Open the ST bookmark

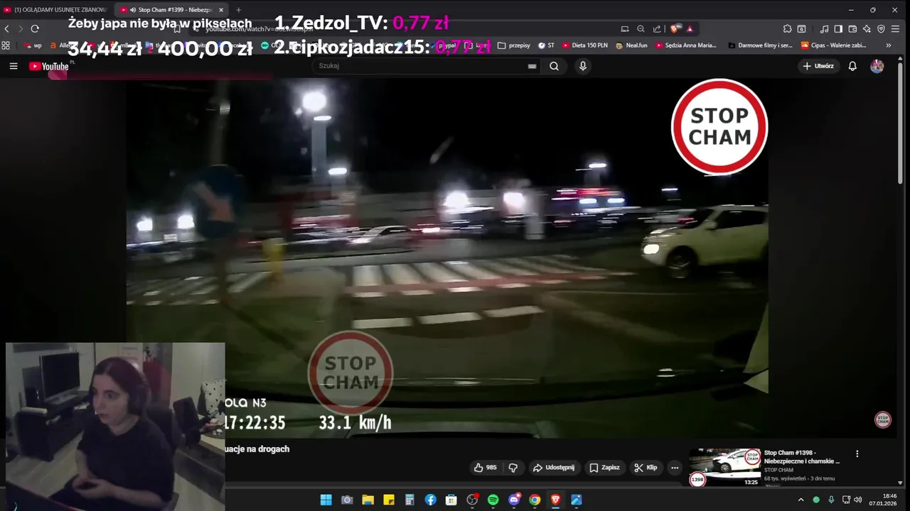coord(546,45)
